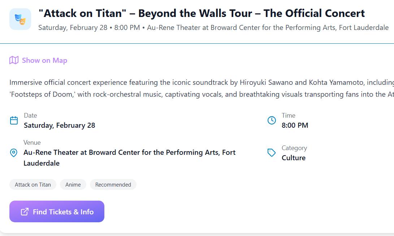The height and width of the screenshot is (236, 394).
Task: Select the Attack on Titan tag
Action: click(33, 184)
